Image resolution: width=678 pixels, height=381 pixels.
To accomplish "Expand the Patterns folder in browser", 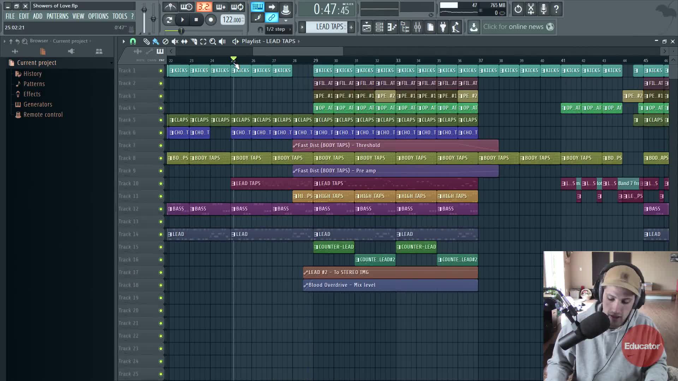I will [34, 84].
